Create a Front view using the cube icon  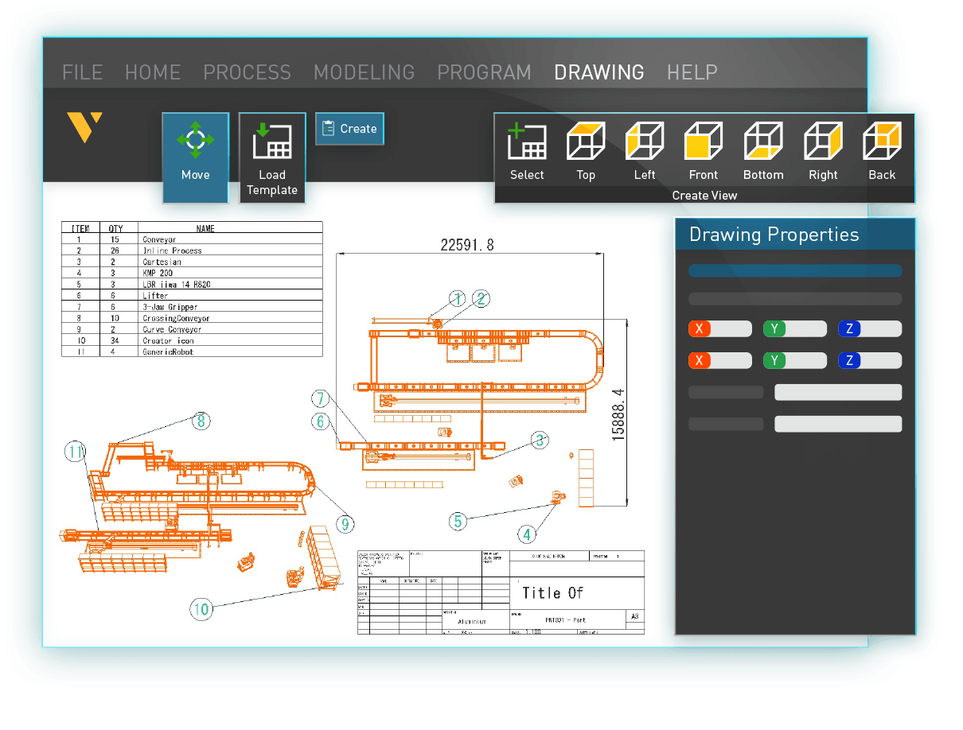[703, 147]
